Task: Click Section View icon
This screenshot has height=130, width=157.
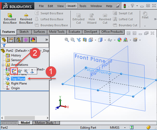Action: click(85, 40)
